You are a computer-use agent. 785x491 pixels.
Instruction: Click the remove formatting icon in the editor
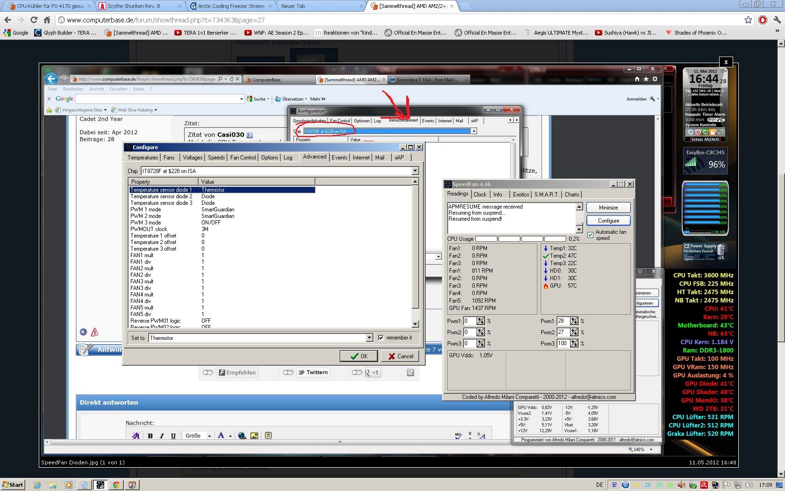coord(136,436)
